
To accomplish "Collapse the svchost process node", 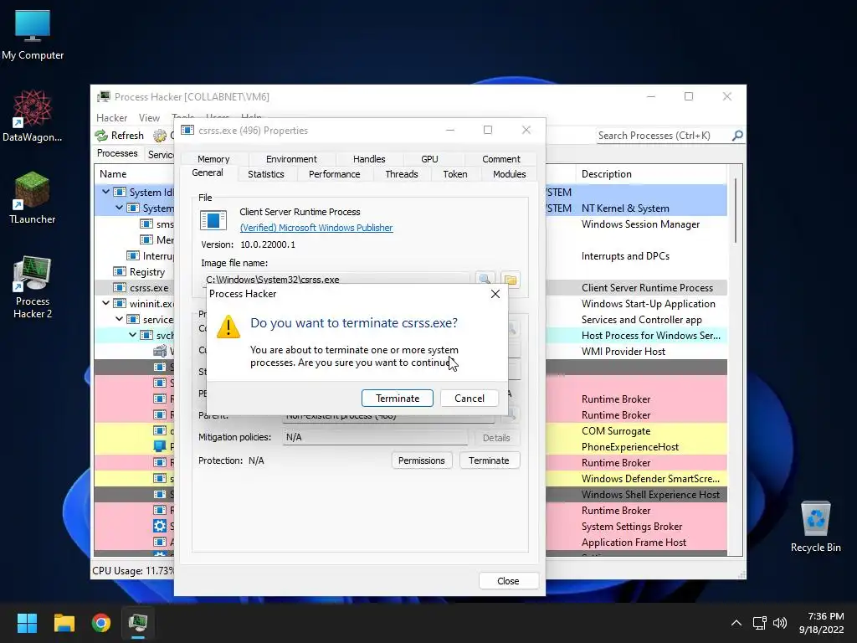I will click(x=133, y=335).
